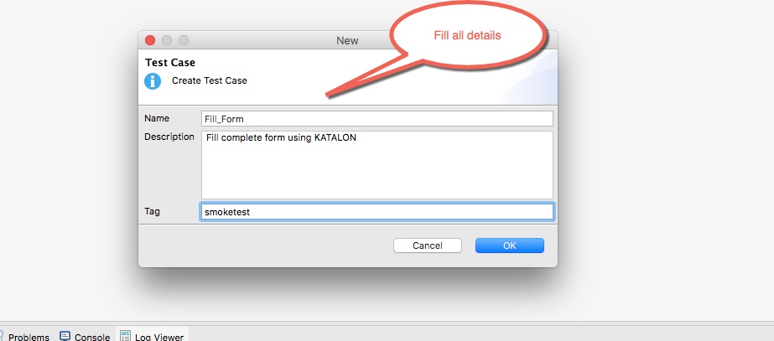Viewport: 774px width, 341px height.
Task: Close the New dialog with red button
Action: click(x=150, y=40)
